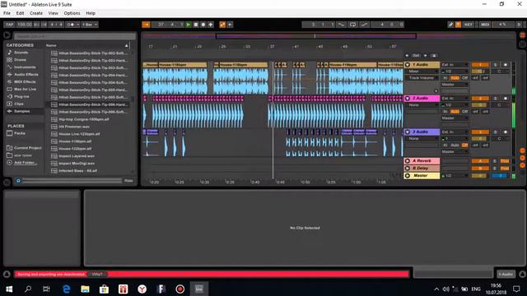Viewport: 527px width, 296px height.
Task: Select Infected Bass - A8.aif sample
Action: click(77, 171)
